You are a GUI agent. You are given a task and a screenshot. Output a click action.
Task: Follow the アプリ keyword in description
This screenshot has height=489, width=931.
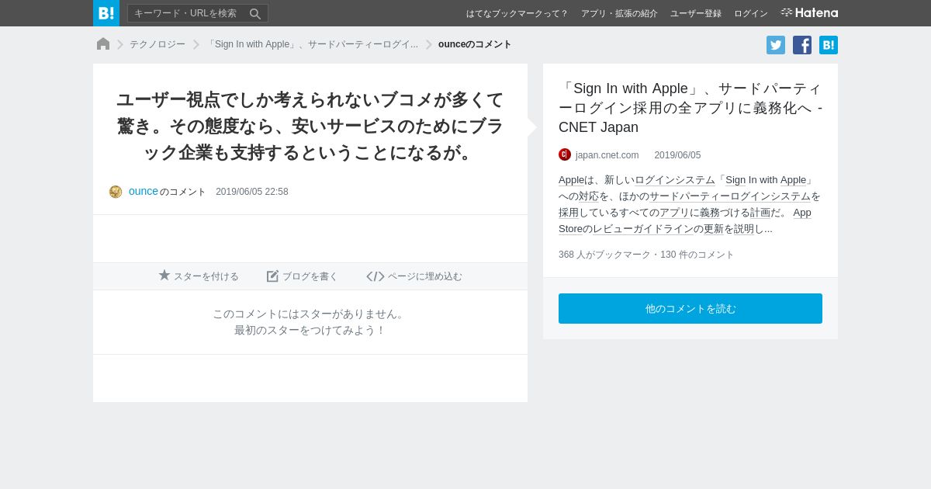(x=674, y=213)
